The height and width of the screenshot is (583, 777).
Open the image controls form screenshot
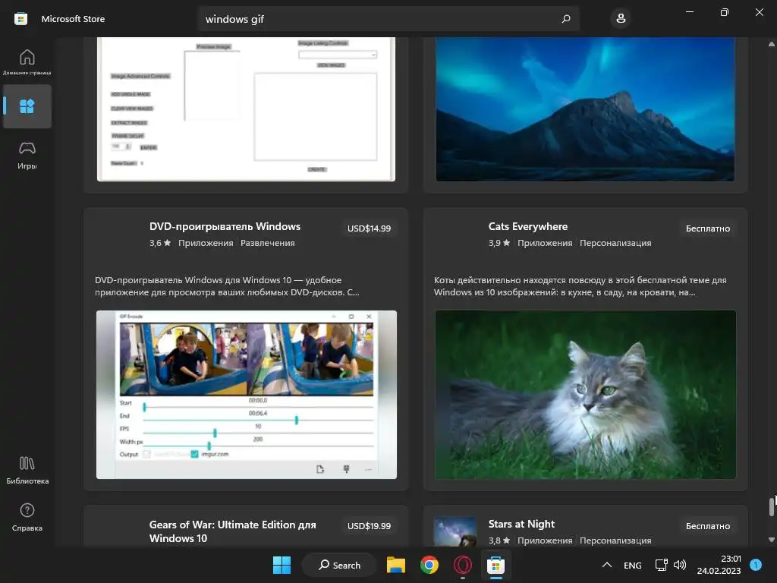[x=247, y=109]
